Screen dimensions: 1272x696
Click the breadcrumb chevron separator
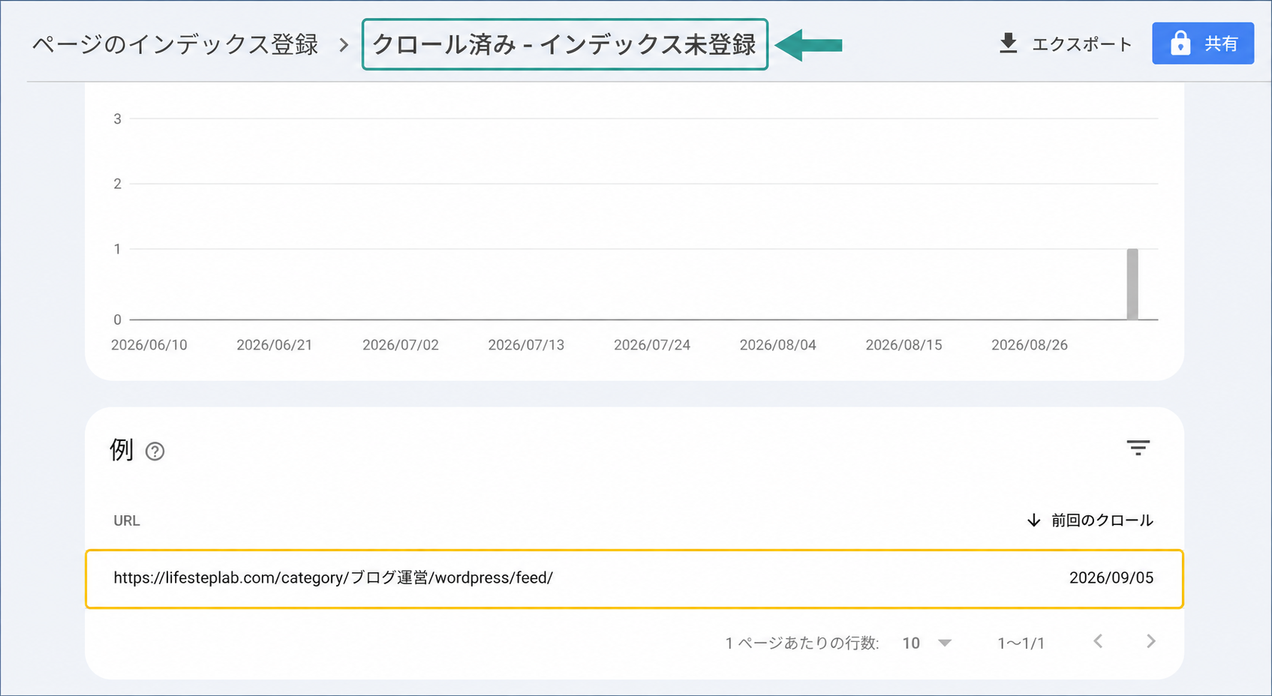point(344,45)
